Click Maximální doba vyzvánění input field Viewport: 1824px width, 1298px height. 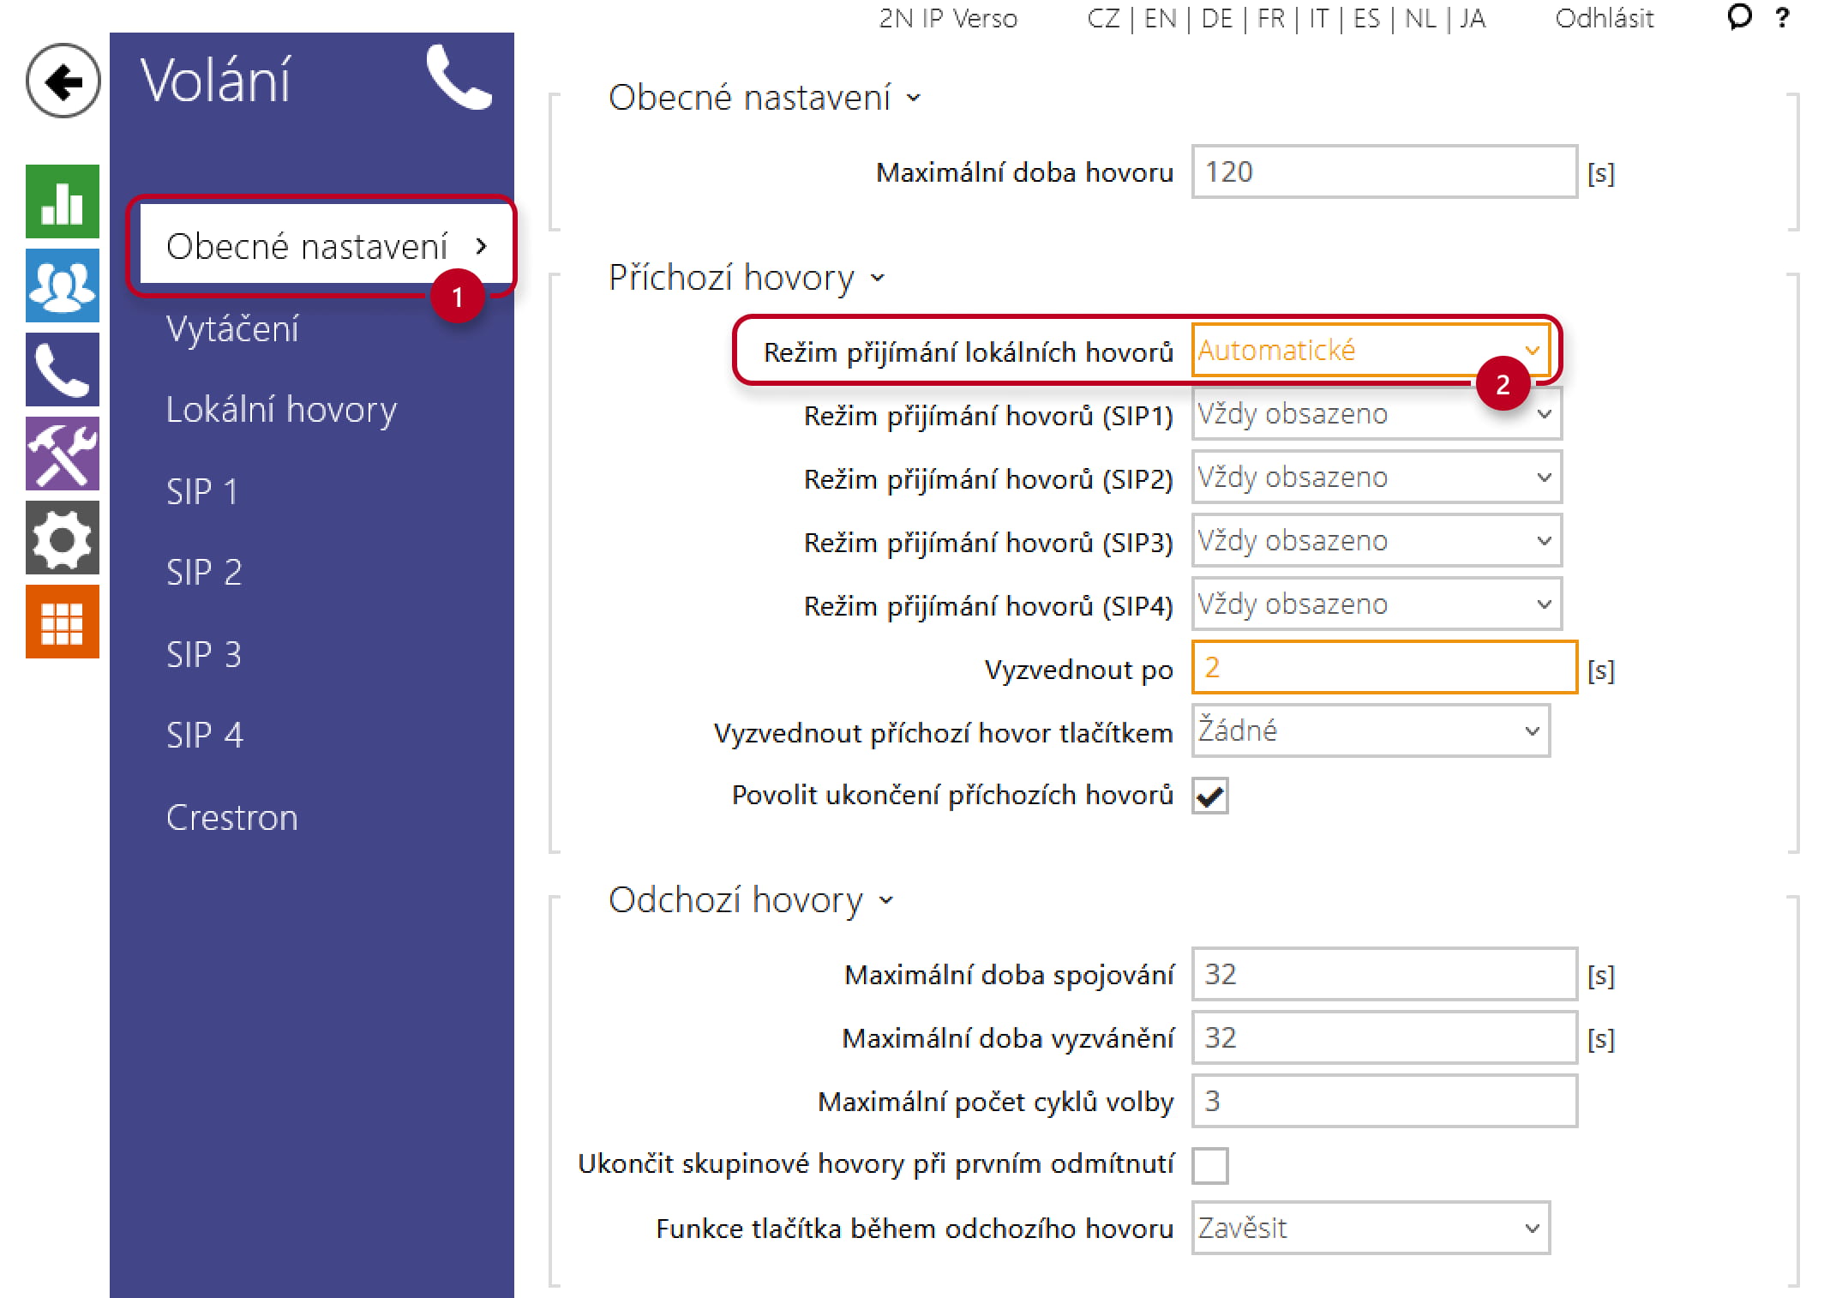click(x=1384, y=1038)
